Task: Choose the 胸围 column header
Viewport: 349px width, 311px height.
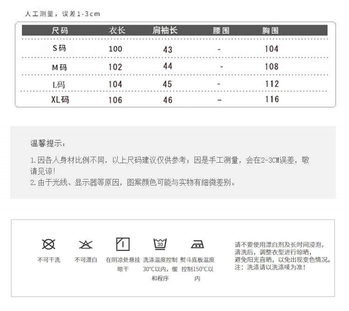Action: [x=271, y=31]
